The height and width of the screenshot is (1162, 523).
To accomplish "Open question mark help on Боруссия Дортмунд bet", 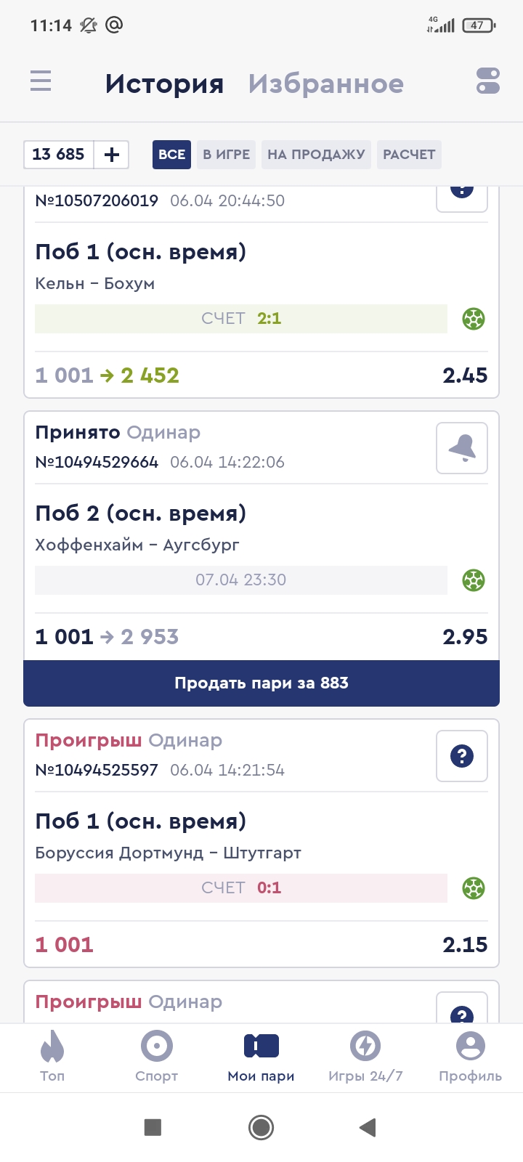I will click(x=462, y=756).
